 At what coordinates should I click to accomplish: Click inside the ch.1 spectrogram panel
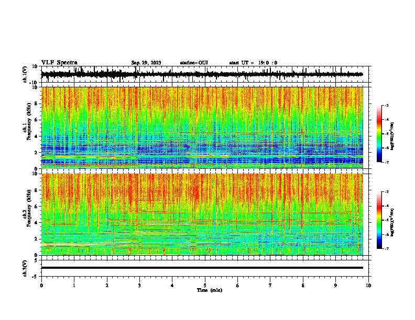[x=202, y=128]
